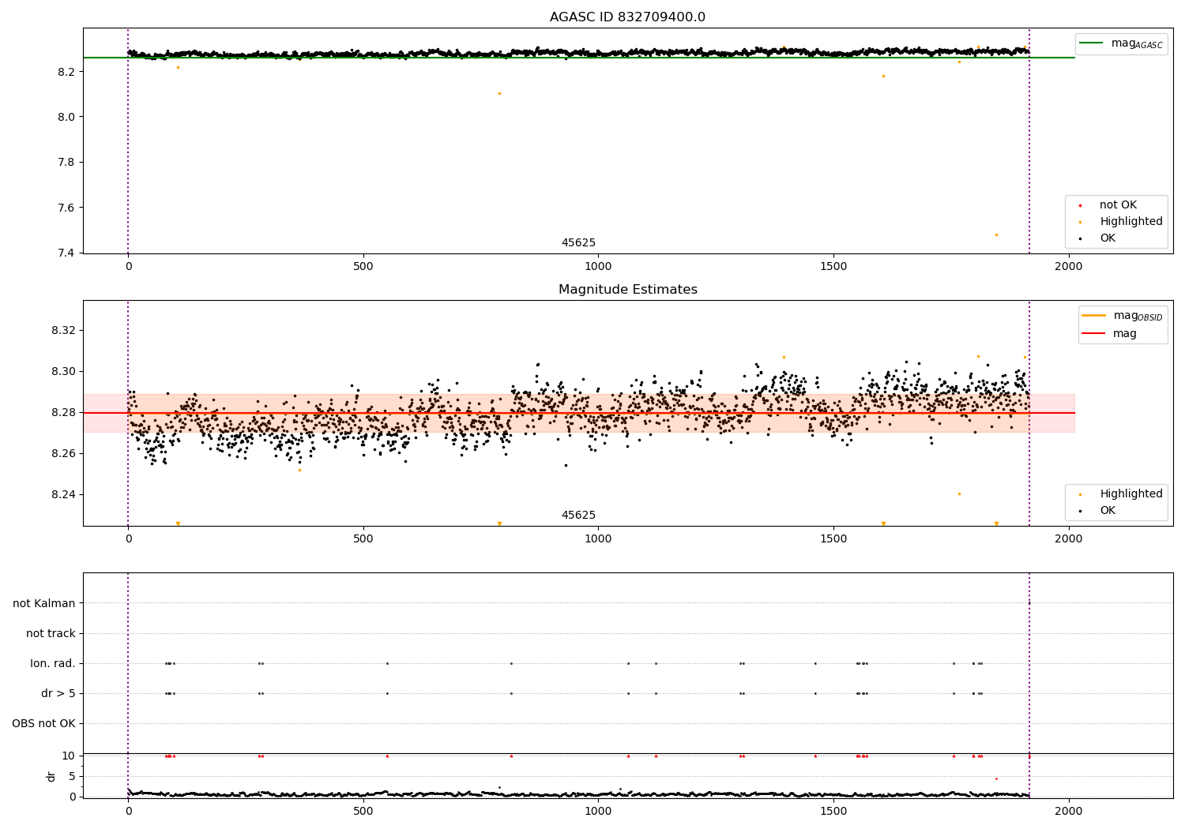1185x829 pixels.
Task: Click the 'Ion. rad.' axis label
Action: tap(53, 664)
